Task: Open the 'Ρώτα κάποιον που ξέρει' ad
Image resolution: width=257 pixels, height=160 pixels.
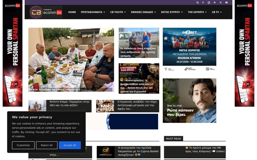Action: [190, 101]
